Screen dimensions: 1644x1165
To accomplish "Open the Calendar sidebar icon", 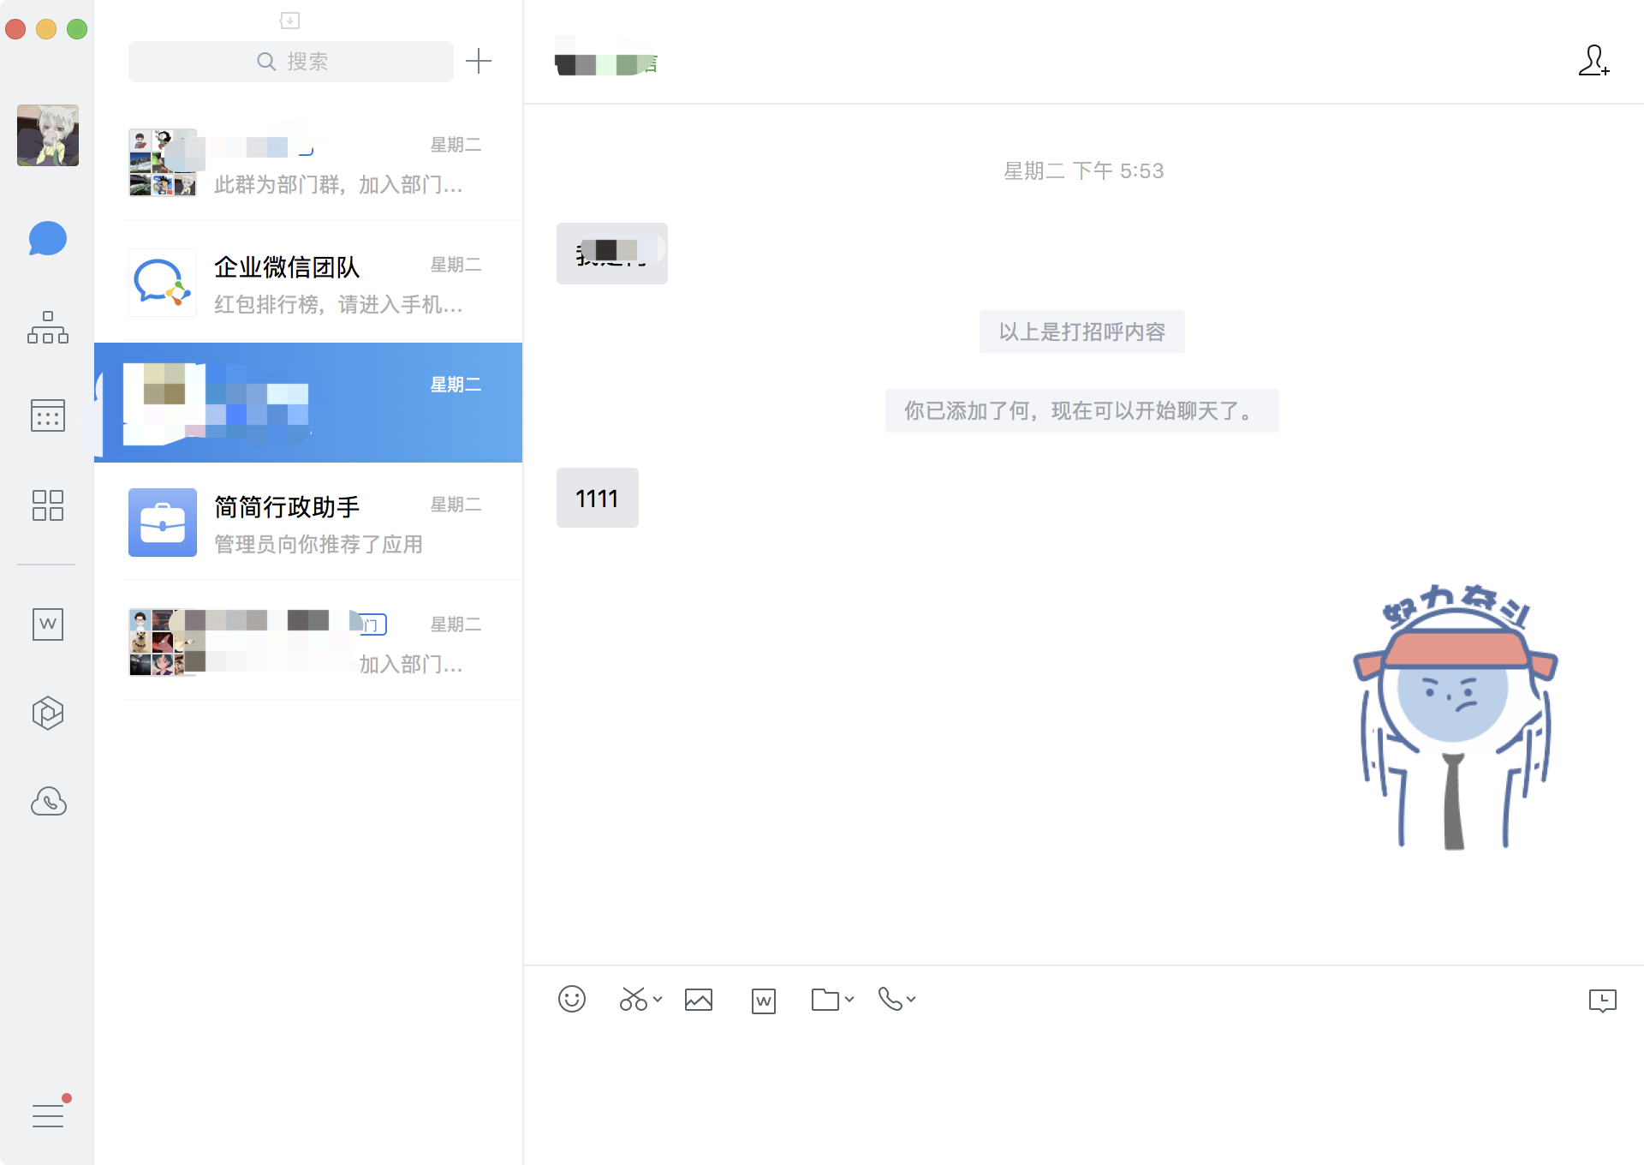I will [x=47, y=415].
